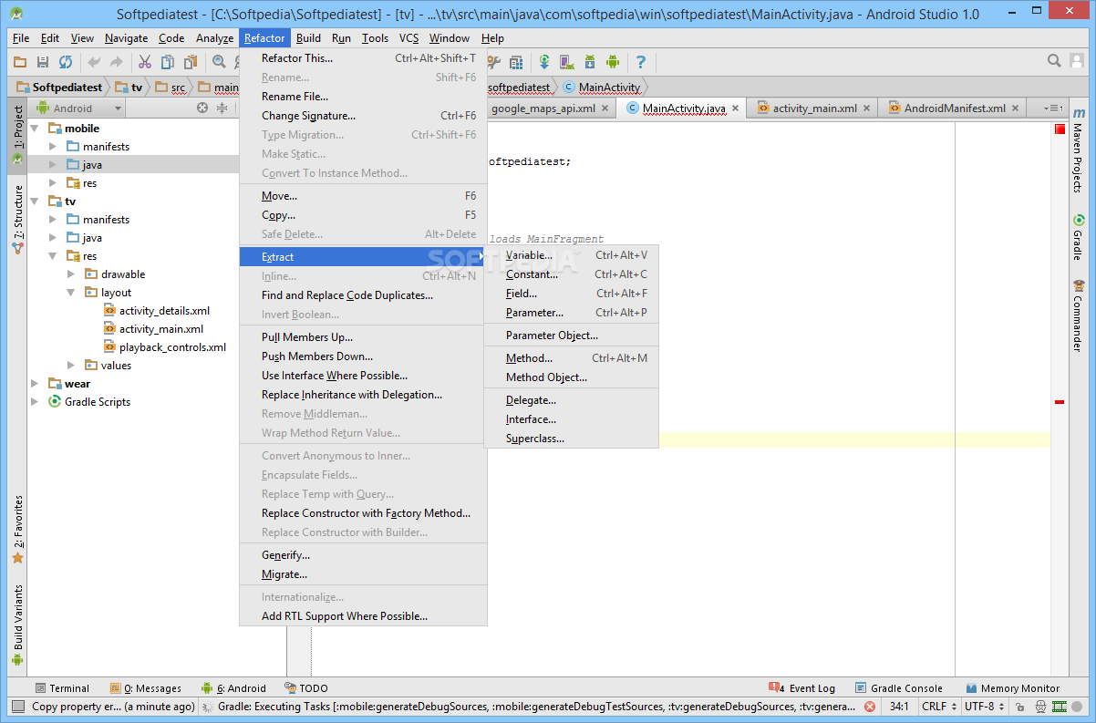The width and height of the screenshot is (1096, 723).
Task: Toggle the Gradle side tool window
Action: pyautogui.click(x=1078, y=237)
